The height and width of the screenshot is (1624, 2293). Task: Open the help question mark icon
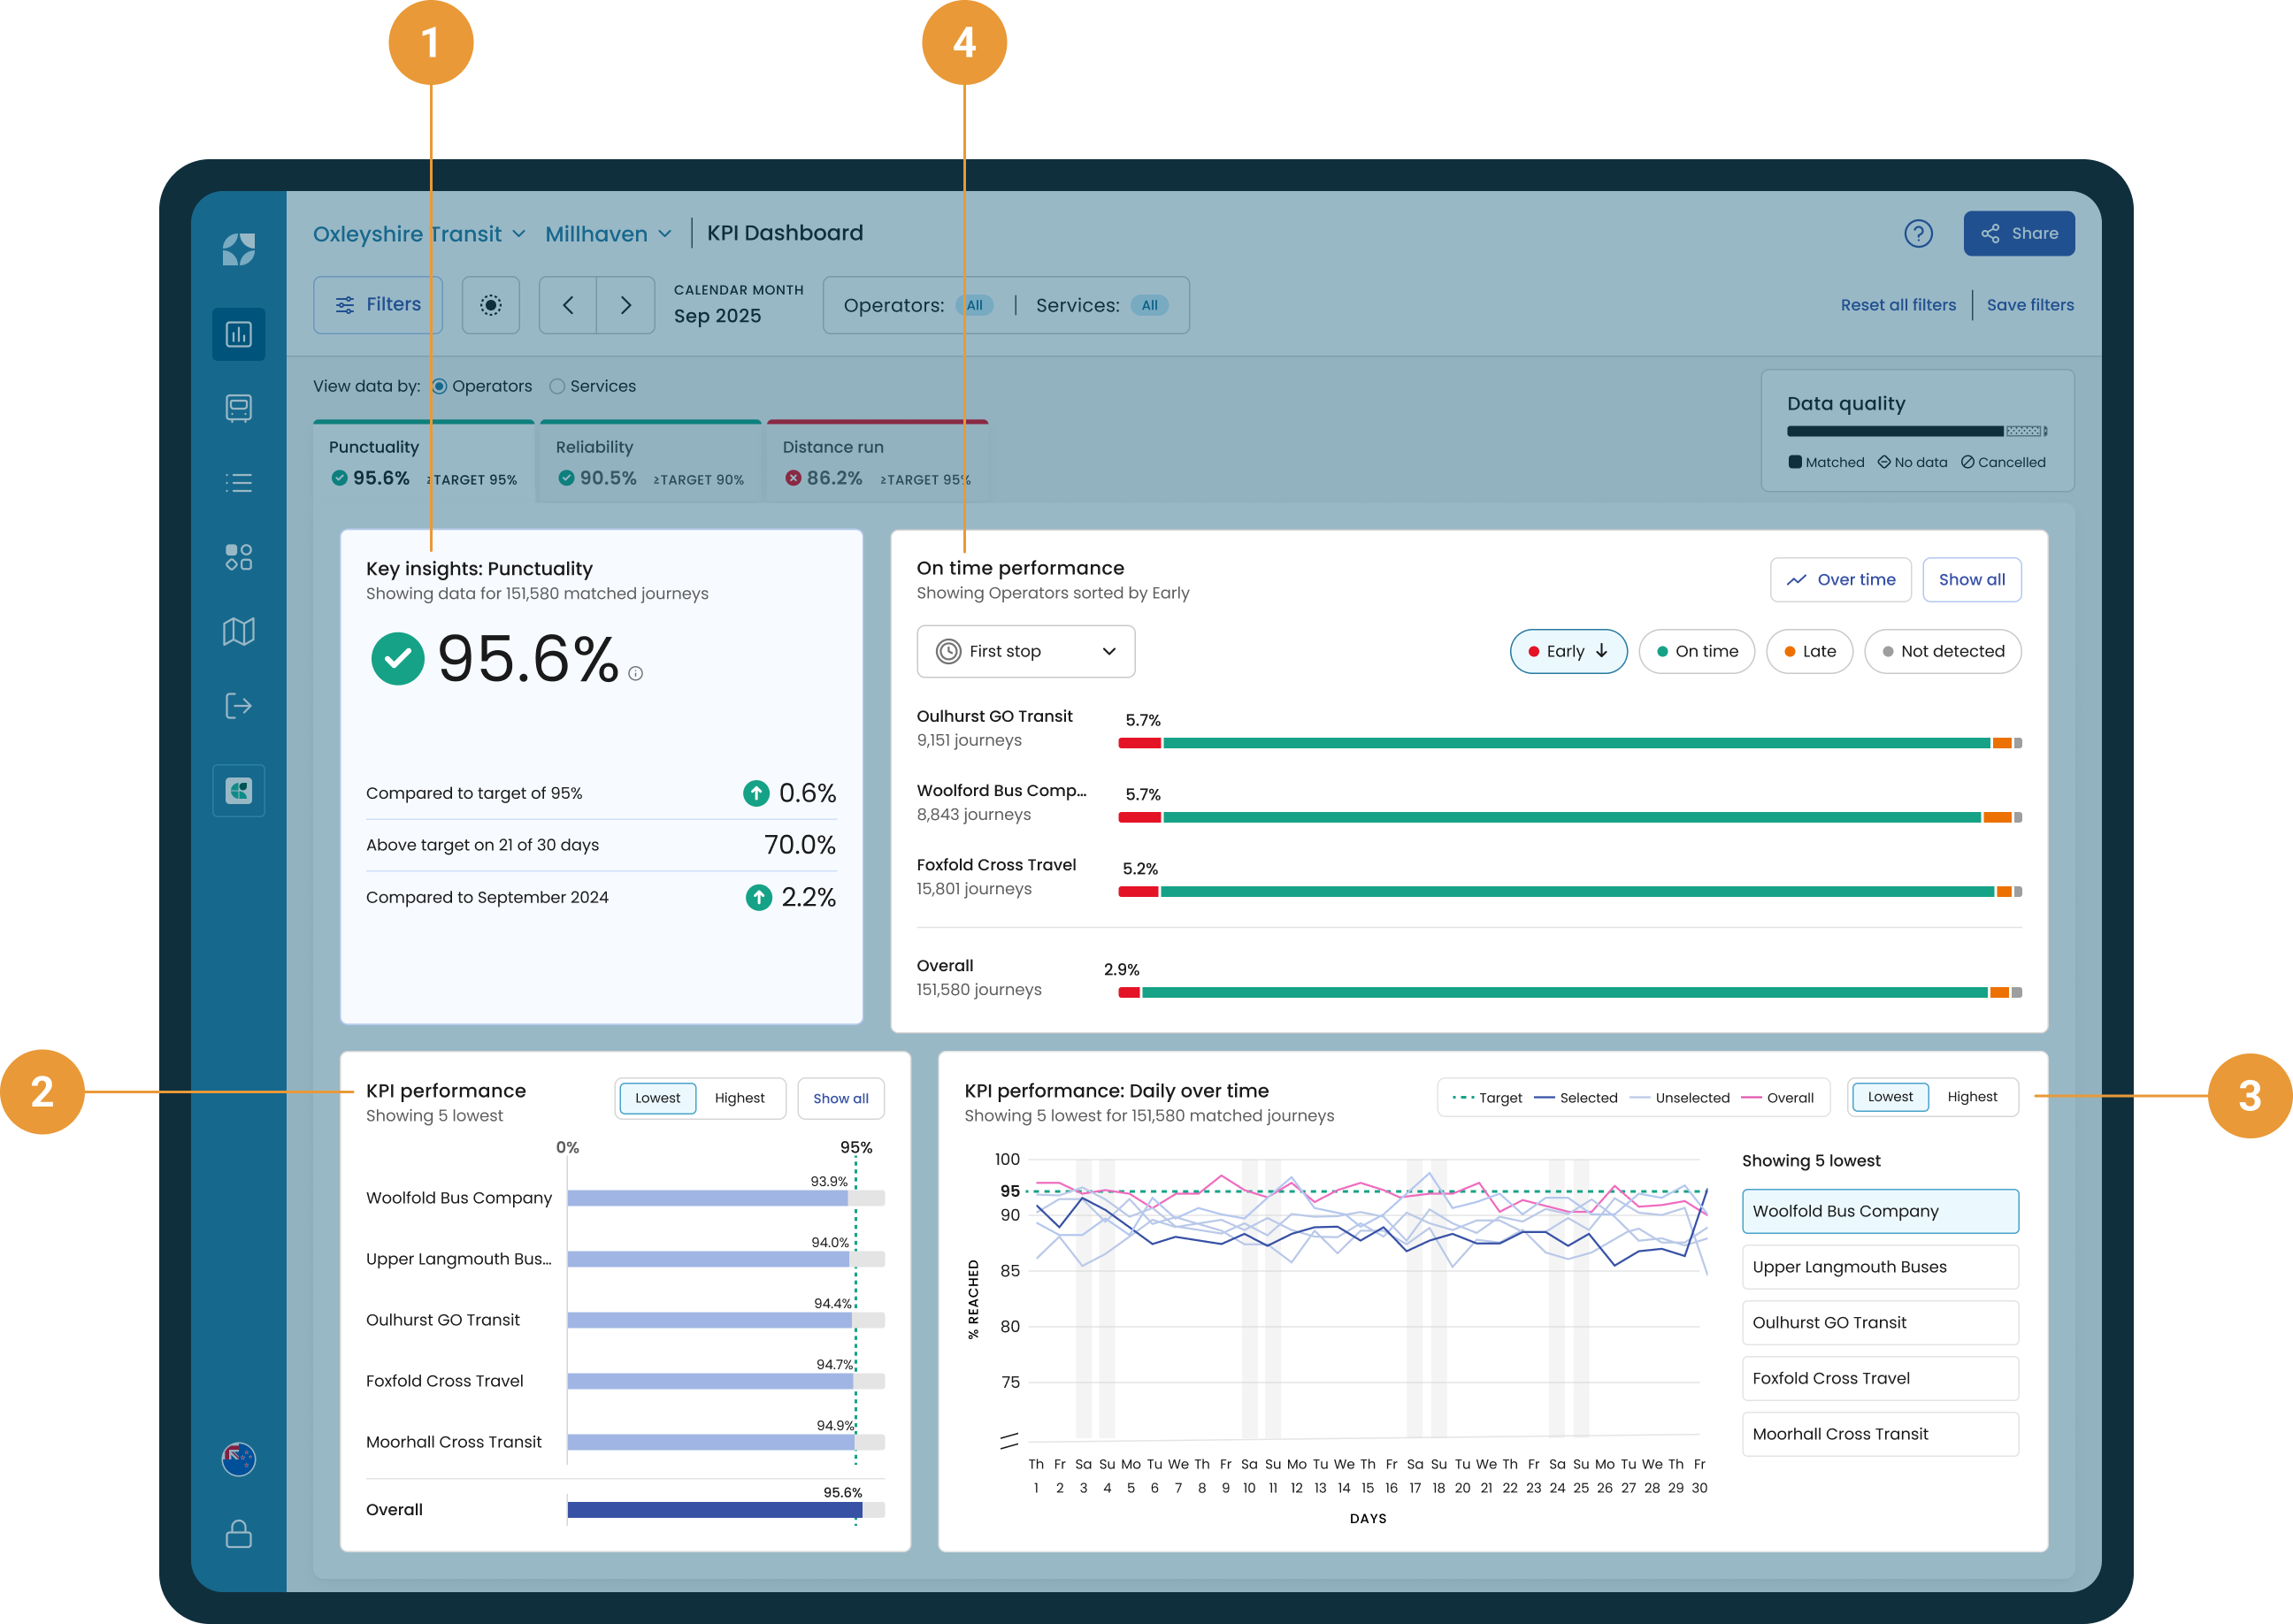pos(1917,234)
